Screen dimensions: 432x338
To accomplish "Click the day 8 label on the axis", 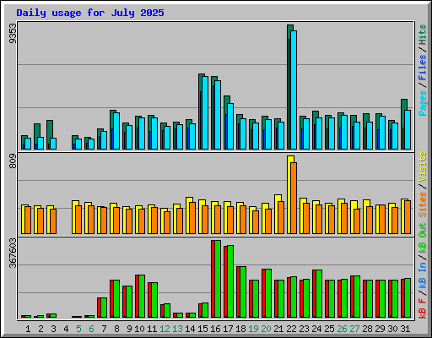I will point(116,329).
